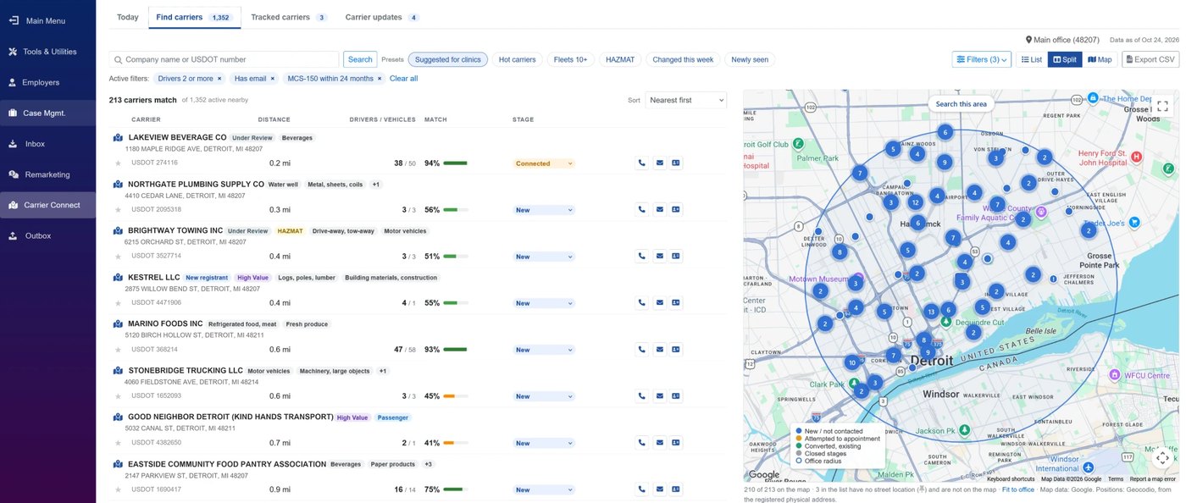Click +3 more tags on Eastside Food Pantry

[x=428, y=464]
